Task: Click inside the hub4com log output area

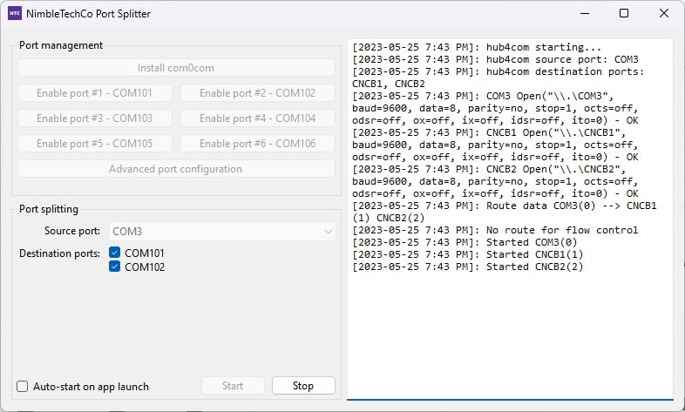Action: 510,331
